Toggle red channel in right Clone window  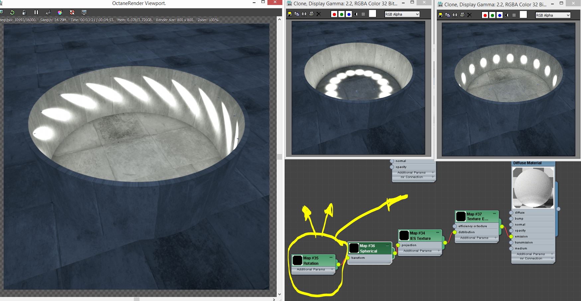click(x=485, y=15)
